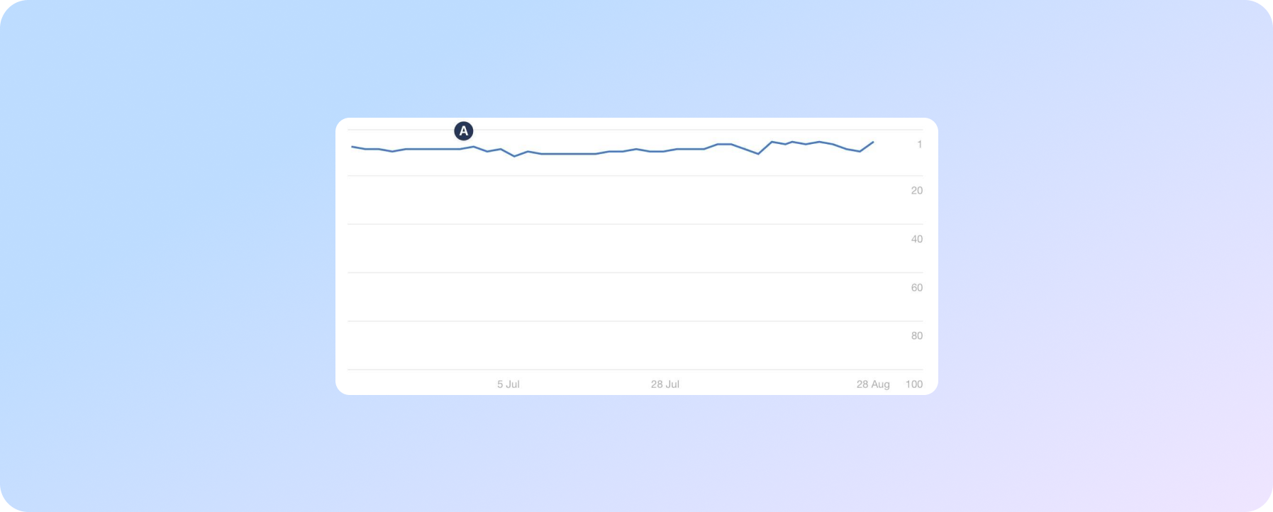Click the leftmost starting point of blue line
This screenshot has height=512, width=1273.
(352, 147)
